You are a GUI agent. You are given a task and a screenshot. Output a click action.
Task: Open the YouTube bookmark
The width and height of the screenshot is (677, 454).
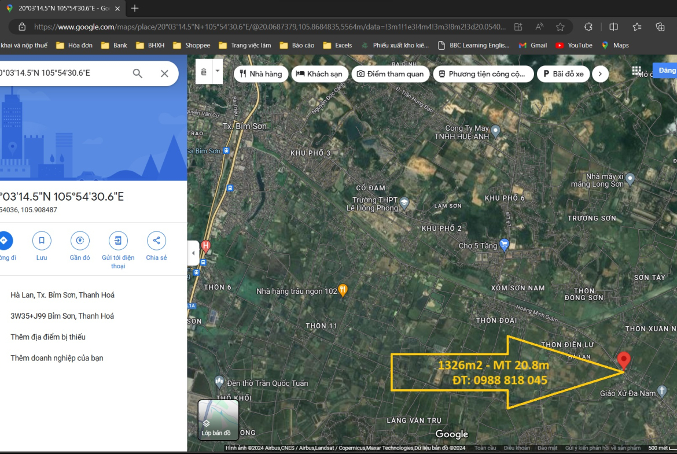574,45
